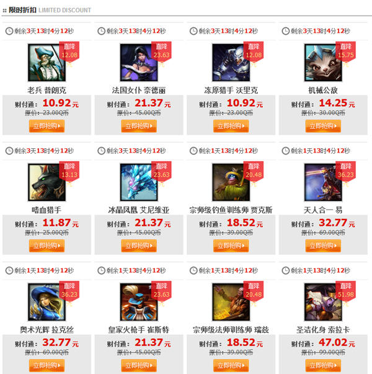Open the 宗师级法师训练师 瑞兹 title link
372x374 pixels.
click(231, 330)
